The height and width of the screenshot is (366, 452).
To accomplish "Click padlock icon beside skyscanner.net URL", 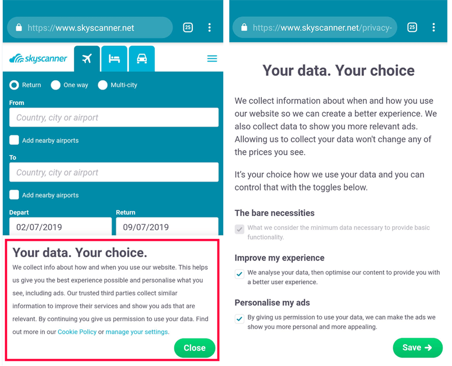I will [19, 27].
